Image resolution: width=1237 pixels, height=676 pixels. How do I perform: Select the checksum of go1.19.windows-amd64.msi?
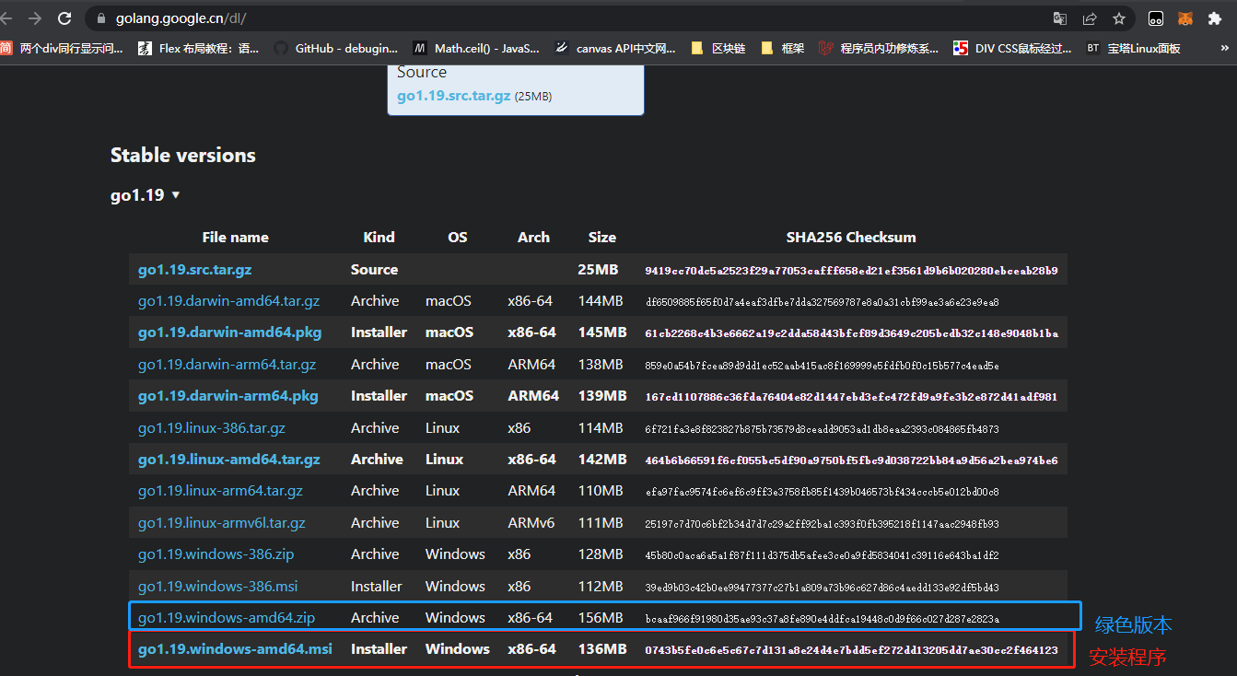pyautogui.click(x=851, y=650)
